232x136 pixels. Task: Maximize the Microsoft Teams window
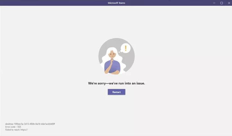coord(221,3)
